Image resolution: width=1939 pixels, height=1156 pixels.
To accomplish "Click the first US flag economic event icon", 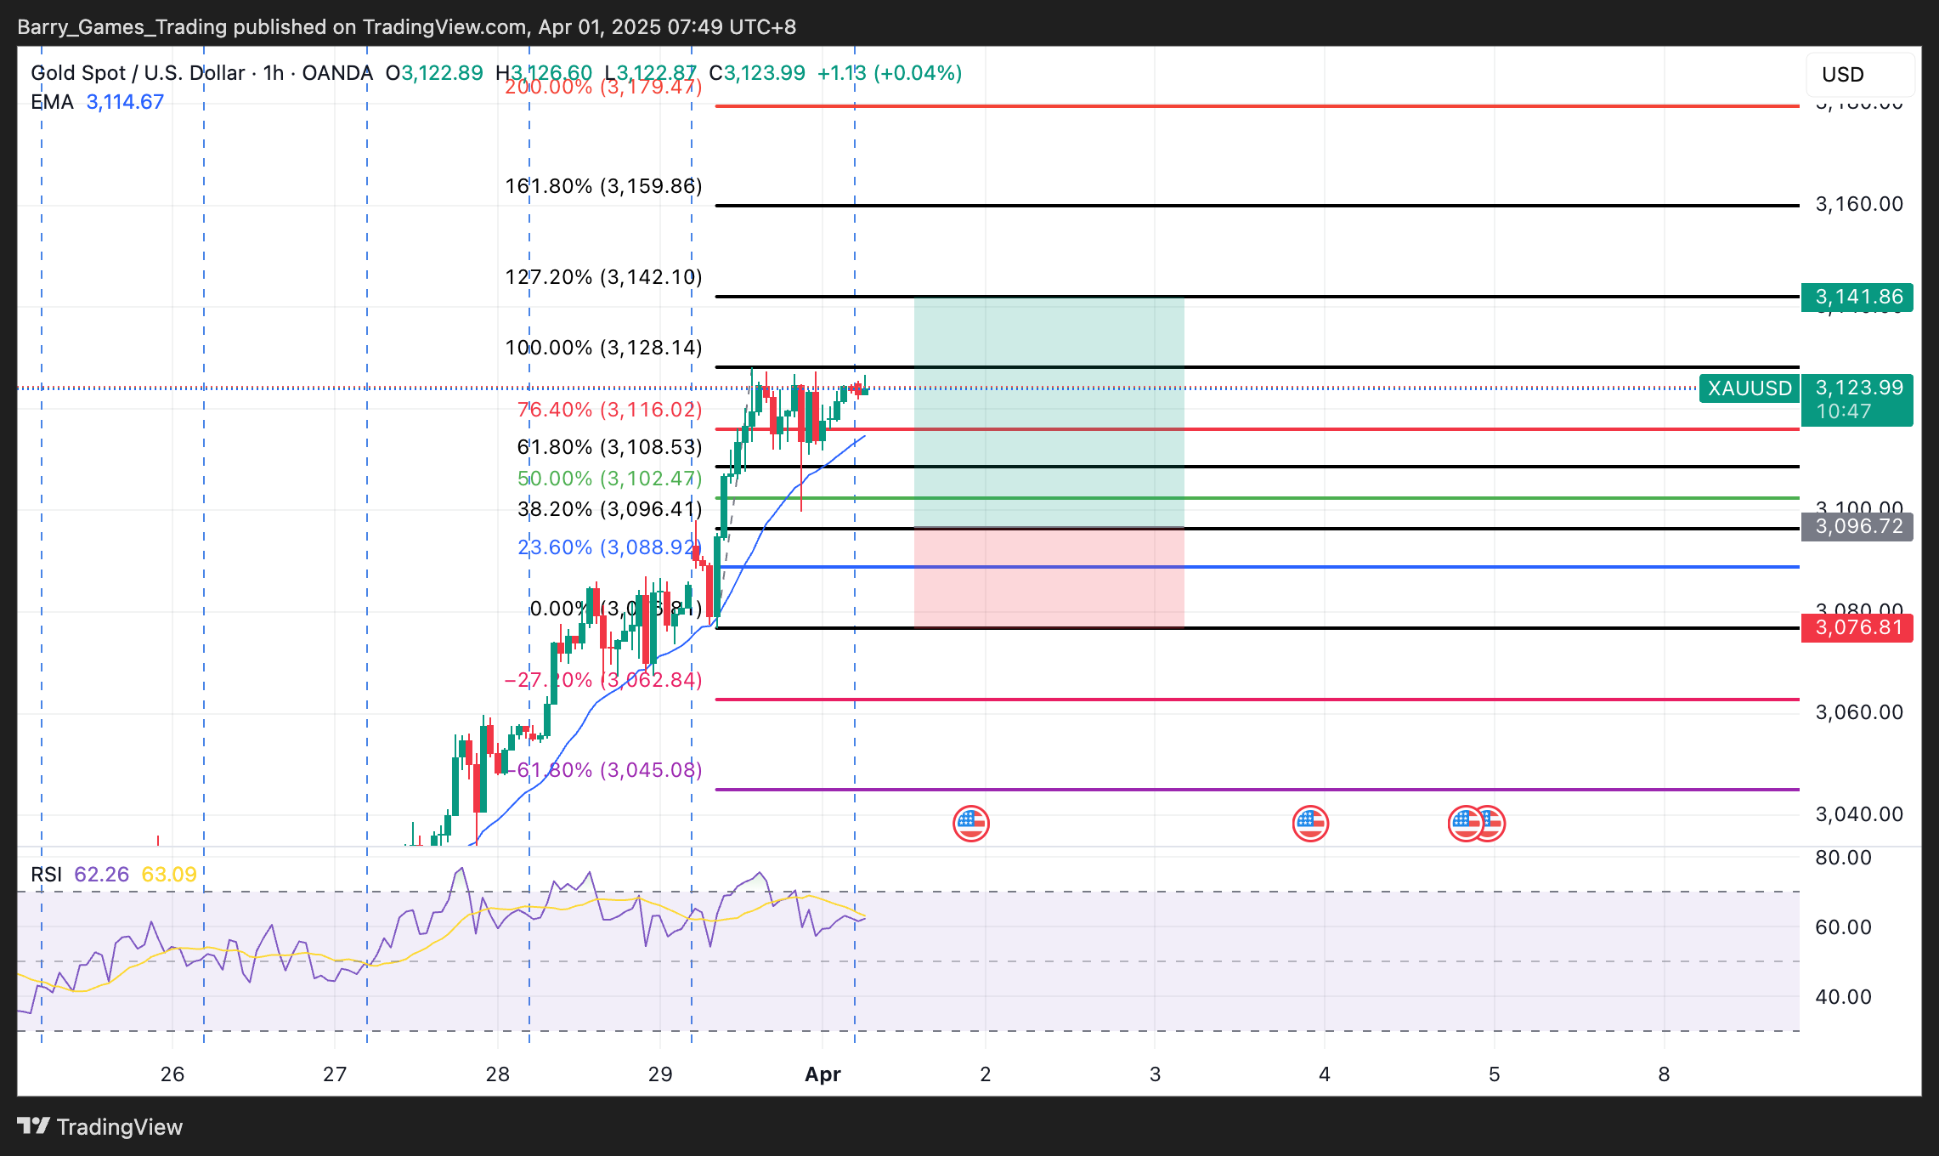I will pos(970,823).
